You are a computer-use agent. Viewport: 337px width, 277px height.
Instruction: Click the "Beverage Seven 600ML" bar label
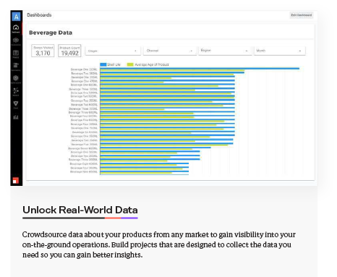pyautogui.click(x=83, y=148)
